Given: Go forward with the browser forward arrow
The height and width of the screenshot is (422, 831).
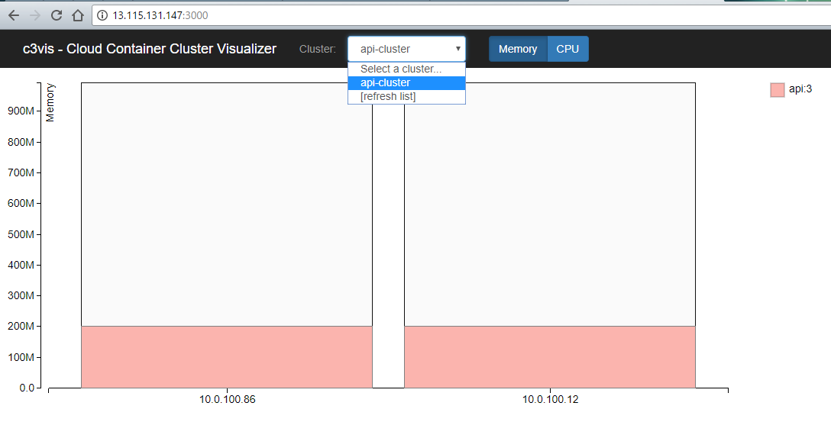Looking at the screenshot, I should tap(35, 15).
